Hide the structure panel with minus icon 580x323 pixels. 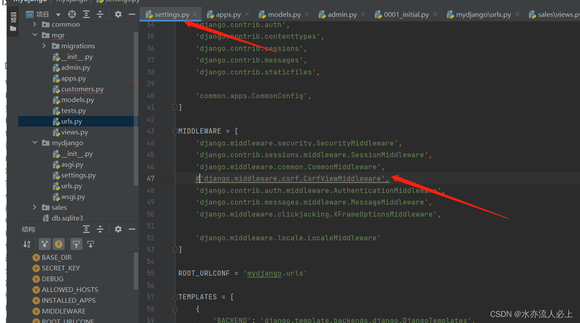pos(132,229)
